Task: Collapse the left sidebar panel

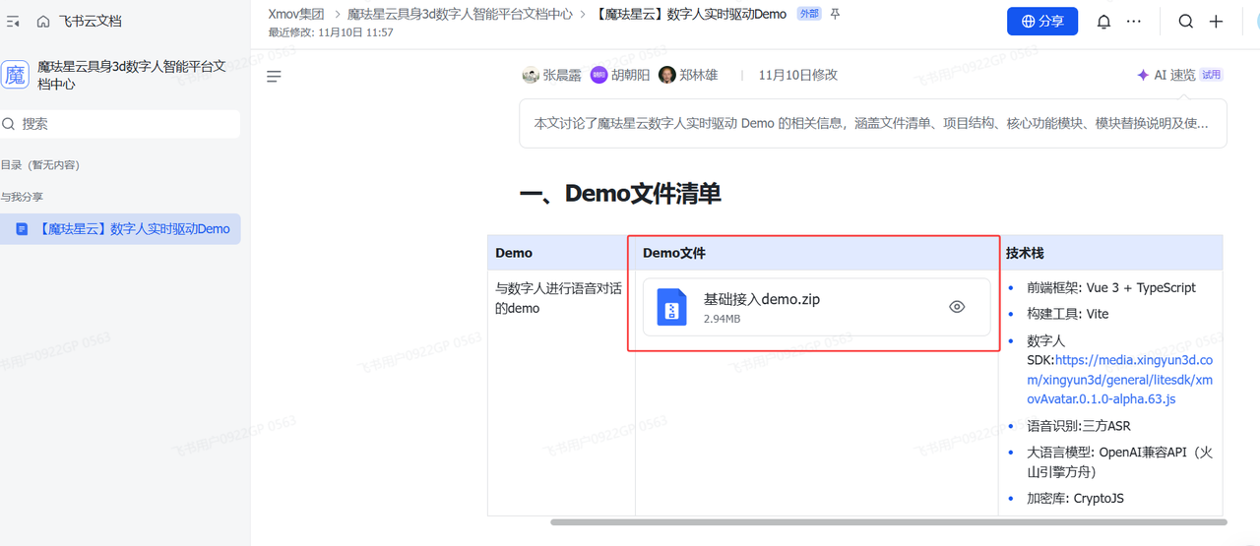Action: tap(13, 22)
